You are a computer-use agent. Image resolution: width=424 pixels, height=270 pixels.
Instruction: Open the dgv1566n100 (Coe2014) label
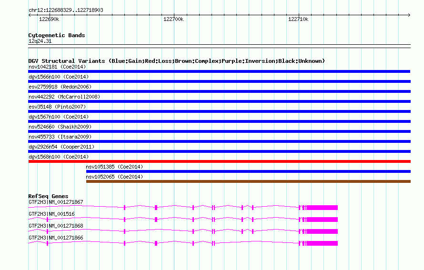[59, 77]
